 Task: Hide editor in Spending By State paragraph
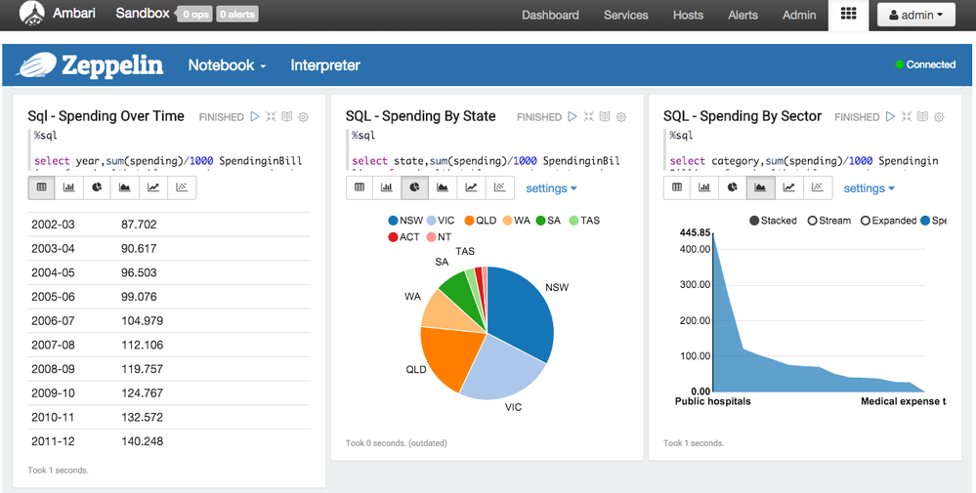click(x=589, y=116)
